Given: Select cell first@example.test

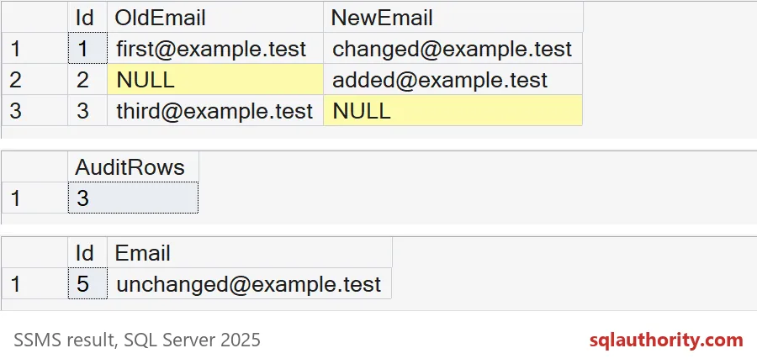Looking at the screenshot, I should (215, 49).
